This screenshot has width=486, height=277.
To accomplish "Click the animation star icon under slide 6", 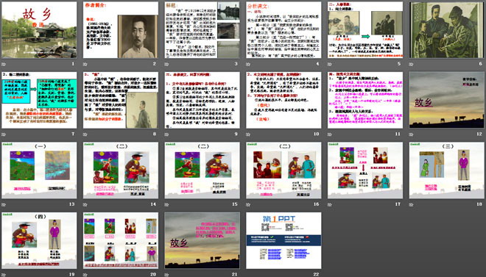I will [x=412, y=64].
